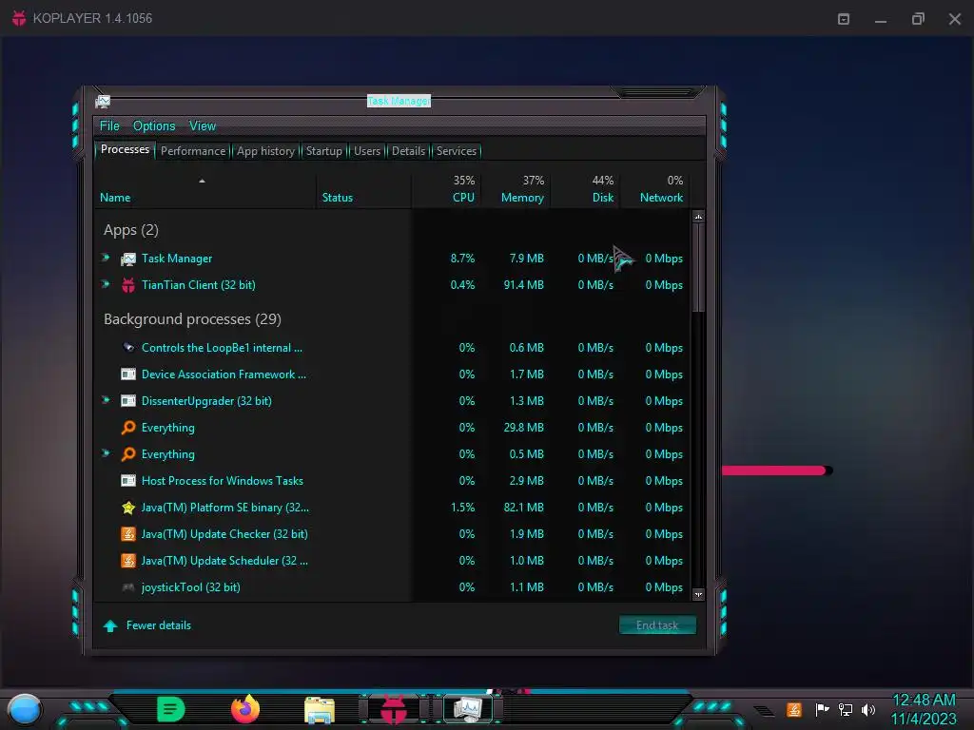The width and height of the screenshot is (974, 730).
Task: Click the 91.4 MB memory value
Action: [x=524, y=285]
